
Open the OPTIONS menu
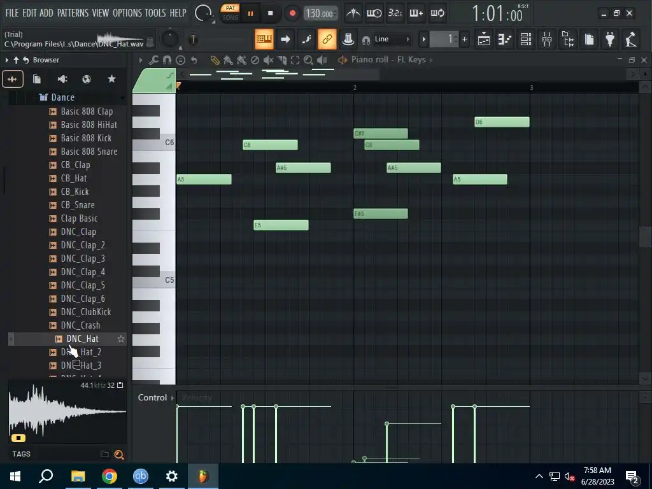[127, 13]
